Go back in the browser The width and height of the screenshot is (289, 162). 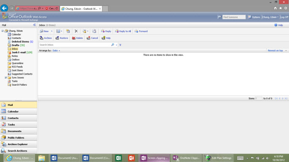point(4,8)
